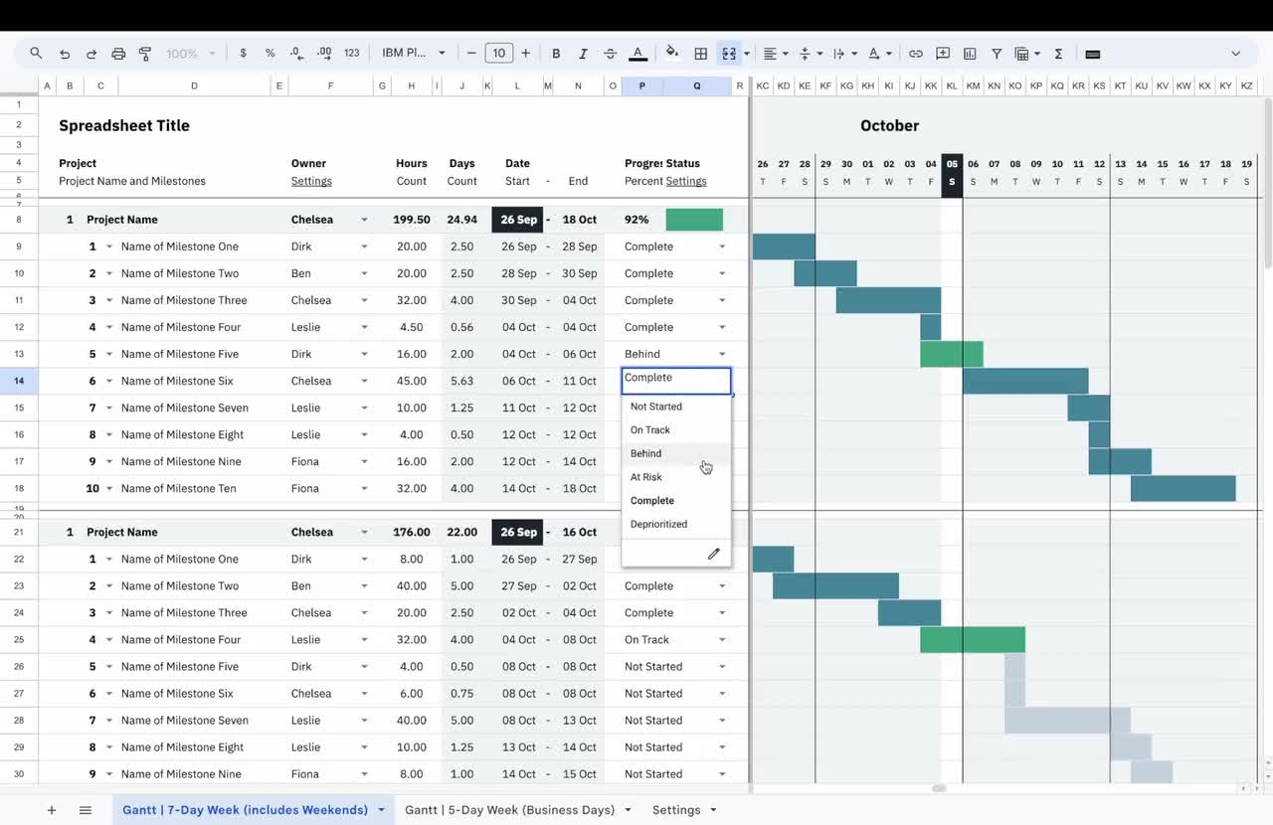The height and width of the screenshot is (825, 1273).
Task: Insert a comment via the toolbar
Action: click(941, 53)
